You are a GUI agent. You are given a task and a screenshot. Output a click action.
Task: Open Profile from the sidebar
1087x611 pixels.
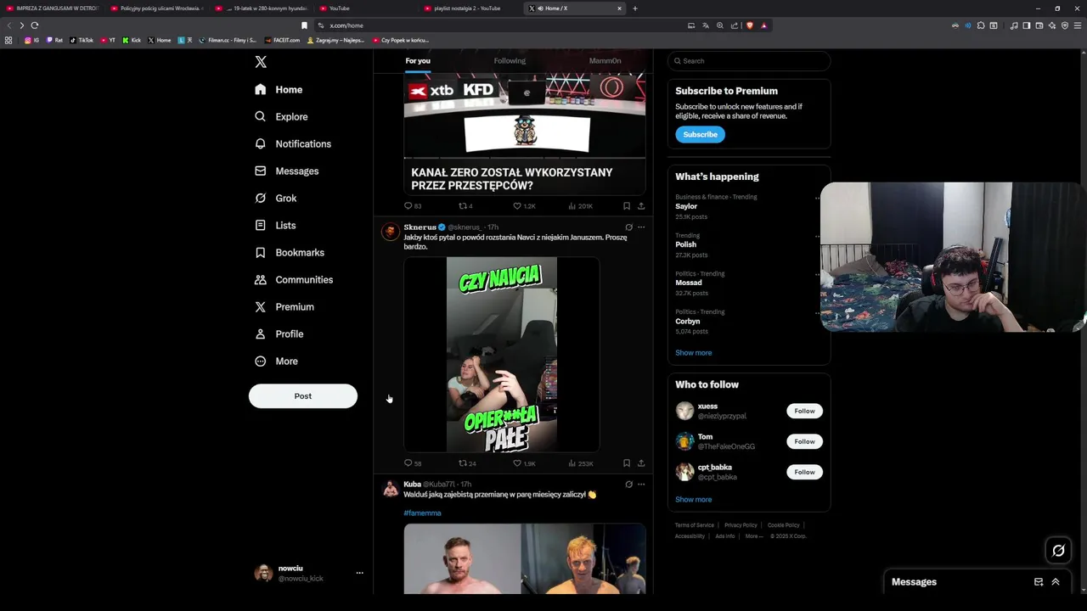click(x=279, y=334)
